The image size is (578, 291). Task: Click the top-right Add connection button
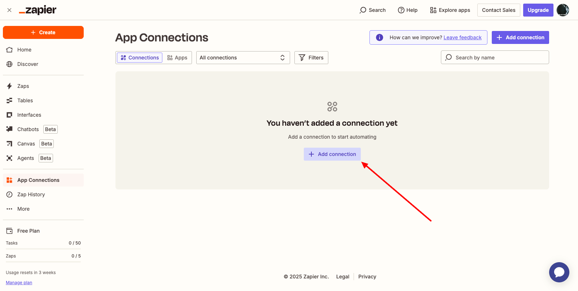pyautogui.click(x=520, y=37)
